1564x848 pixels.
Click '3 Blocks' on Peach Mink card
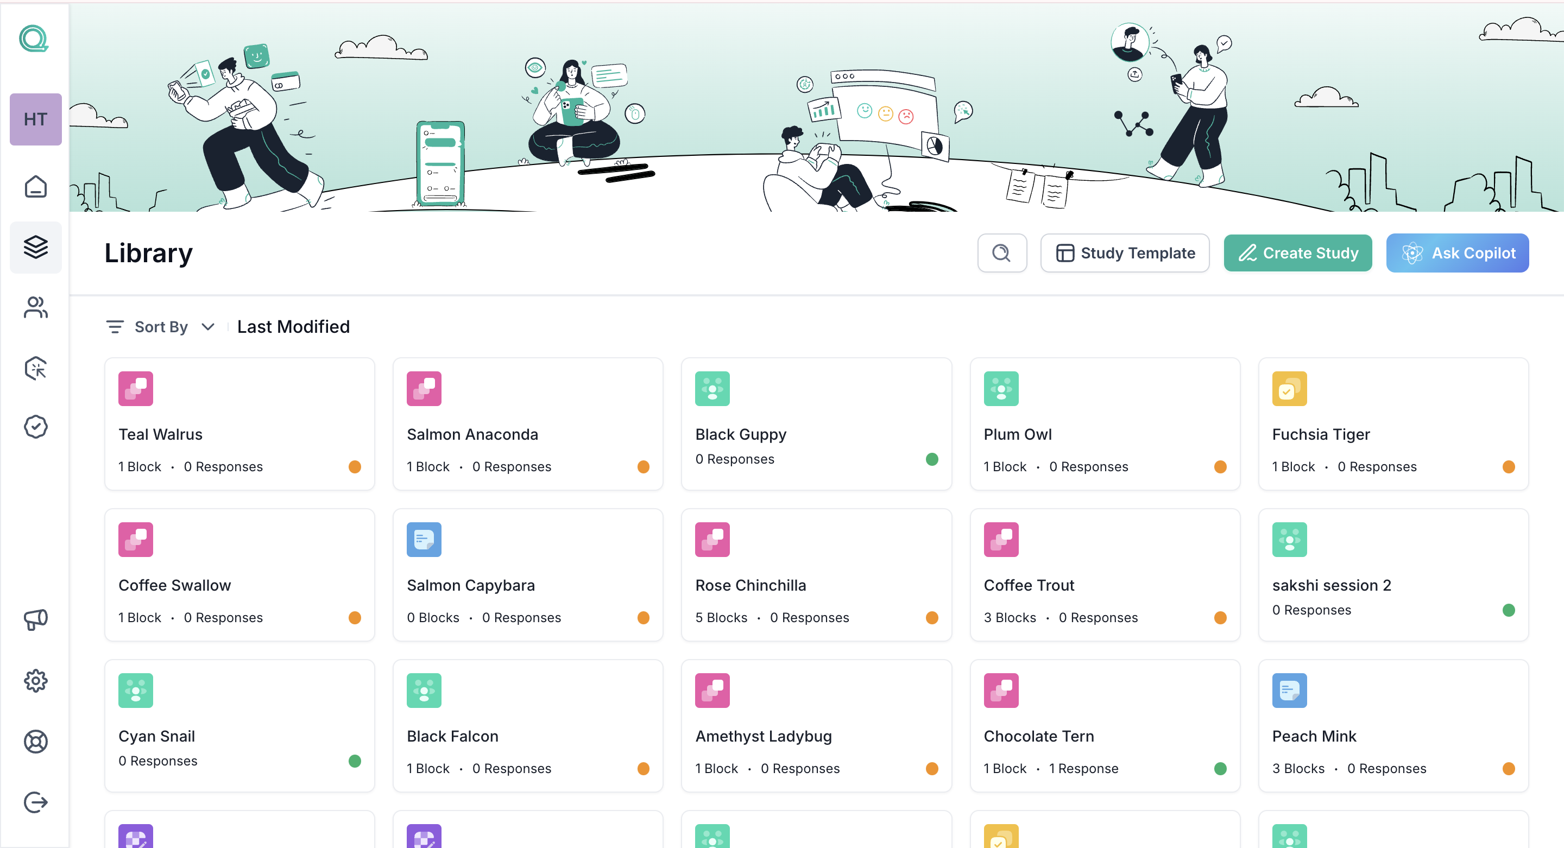(x=1298, y=769)
